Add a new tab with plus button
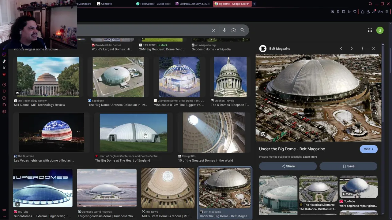Image resolution: width=392 pixels, height=220 pixels. pyautogui.click(x=254, y=4)
